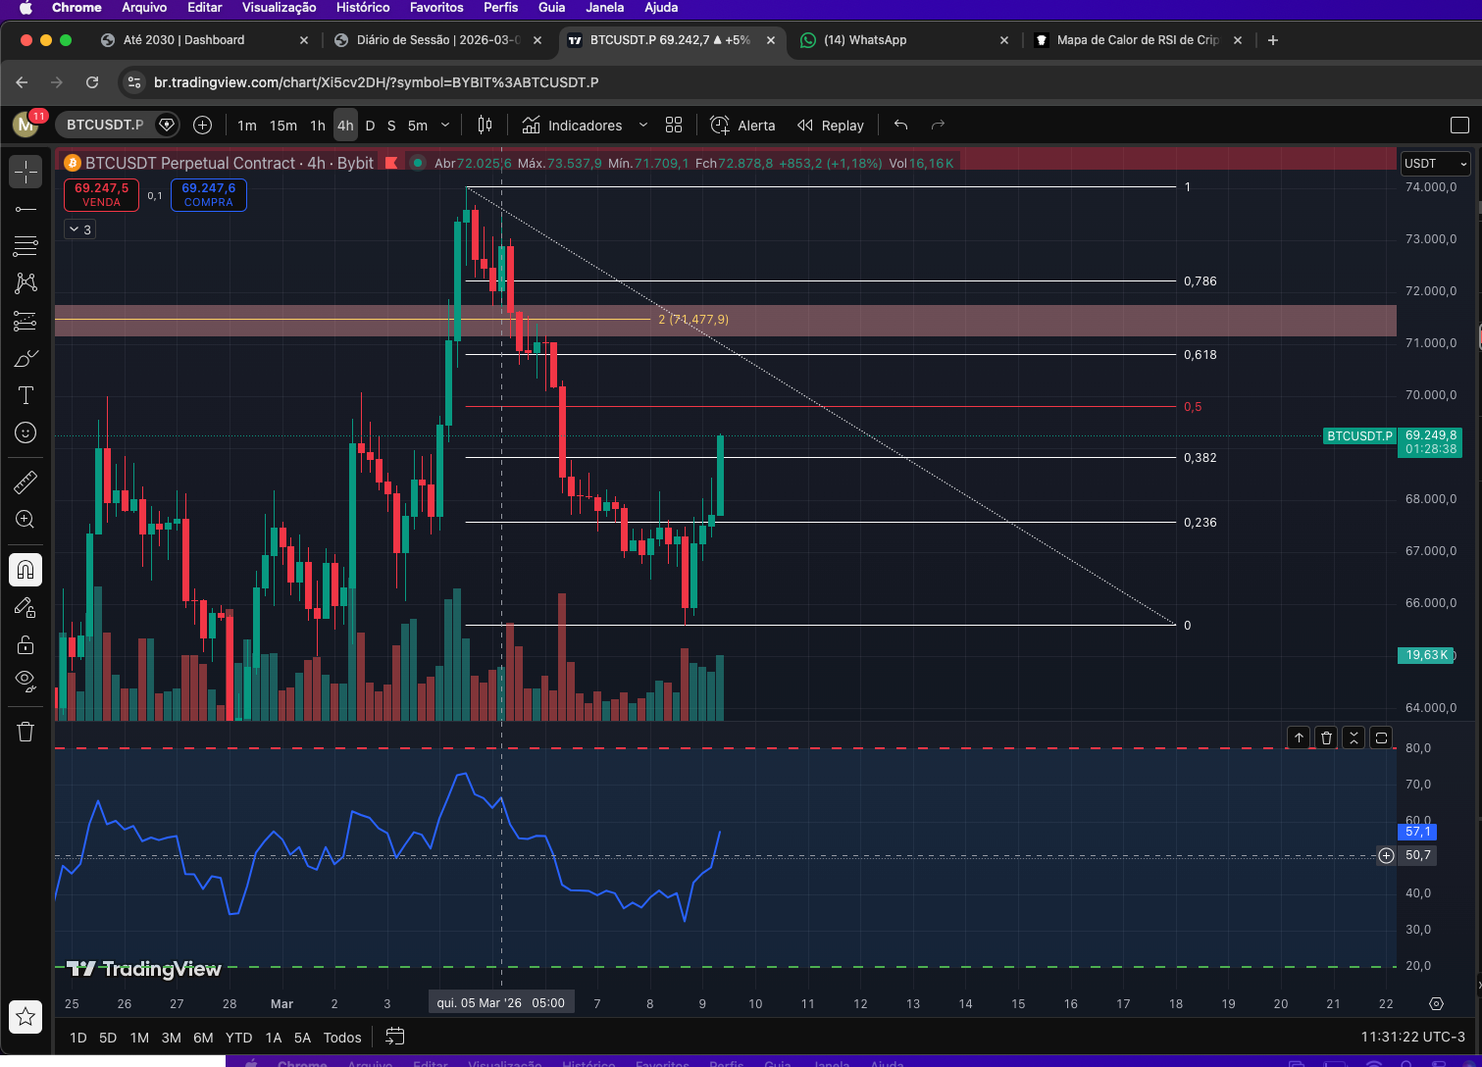Screen dimensions: 1482x1067
Task: Toggle the magnet snap mode
Action: click(x=26, y=570)
